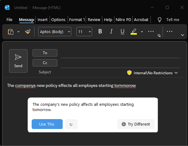Click misspelled word "tommorow" in body
The image size is (188, 146).
coord(125,86)
